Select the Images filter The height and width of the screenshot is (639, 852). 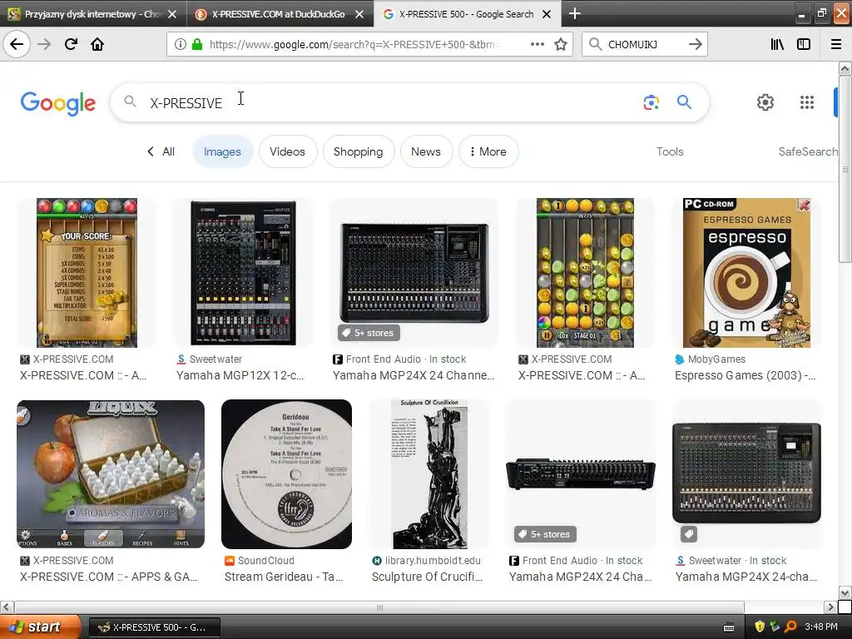tap(222, 151)
